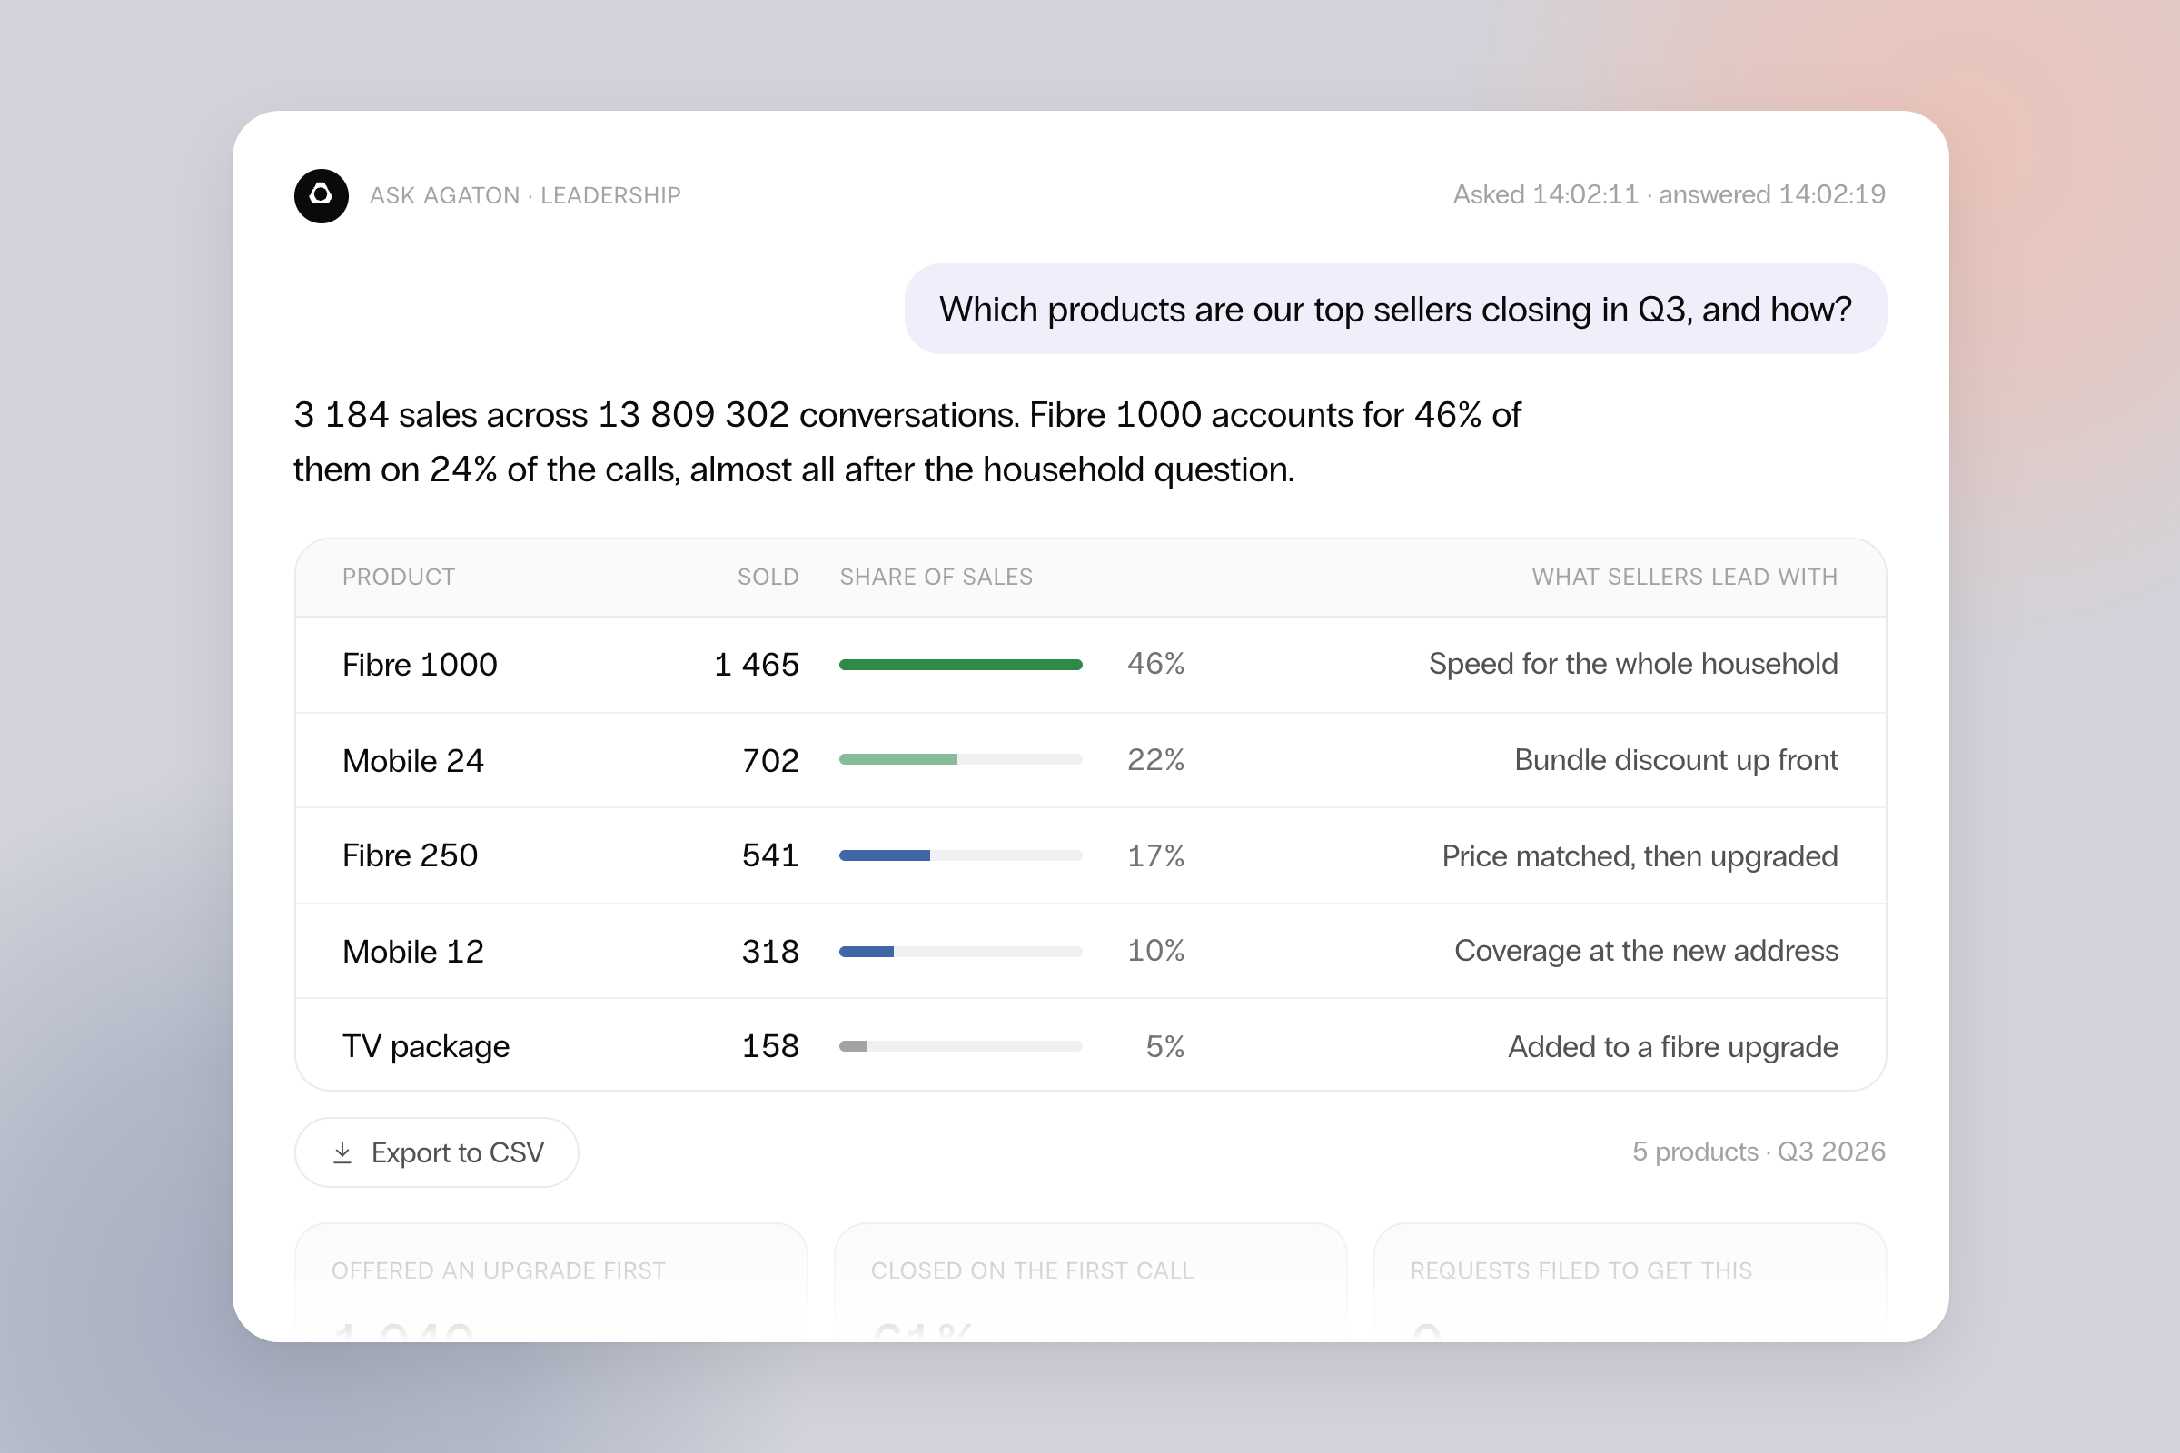Click the PRODUCT column header
The height and width of the screenshot is (1453, 2180).
[399, 577]
